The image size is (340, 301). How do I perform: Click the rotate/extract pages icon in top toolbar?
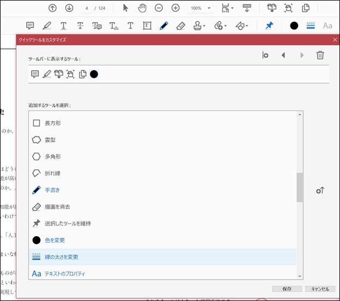pyautogui.click(x=271, y=8)
